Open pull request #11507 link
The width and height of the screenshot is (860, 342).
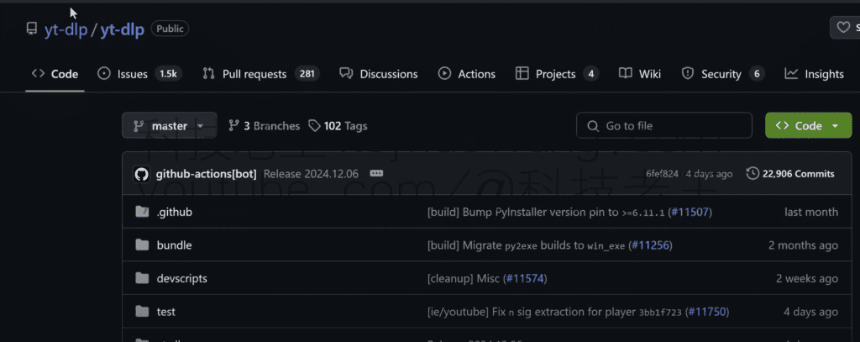(x=690, y=213)
